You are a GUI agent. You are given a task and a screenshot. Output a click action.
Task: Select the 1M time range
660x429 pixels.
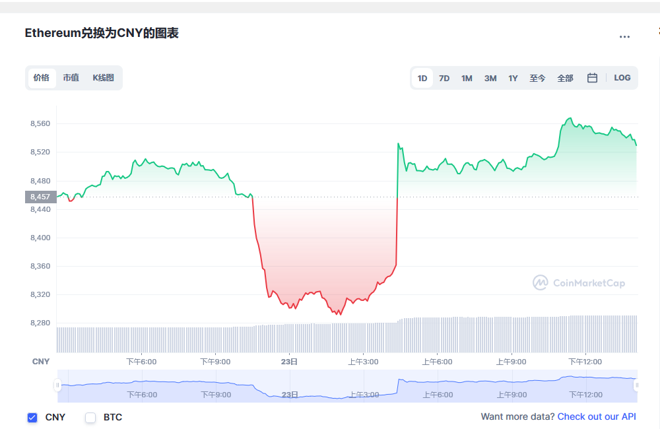[467, 79]
